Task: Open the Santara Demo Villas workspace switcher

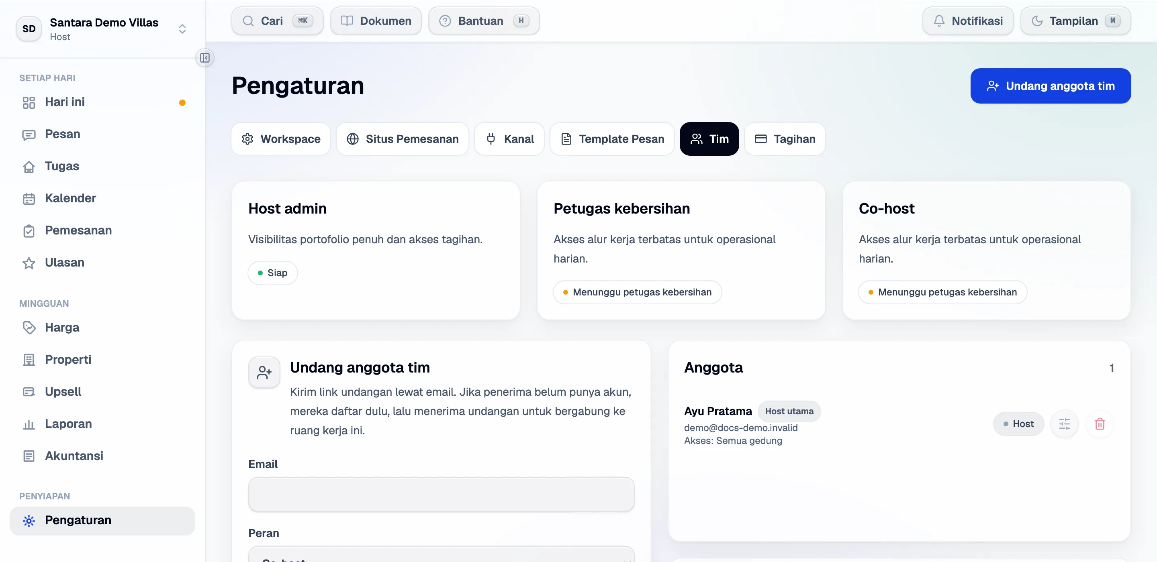Action: pos(102,29)
